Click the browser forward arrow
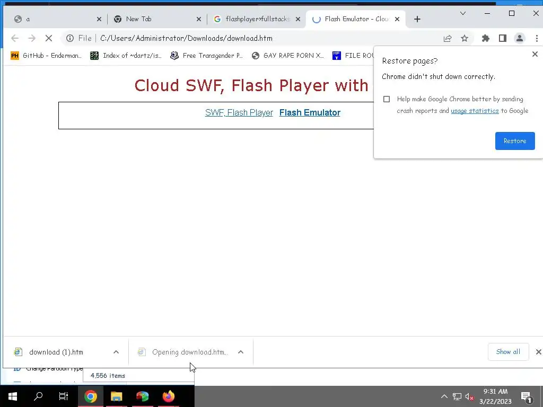 (x=31, y=38)
